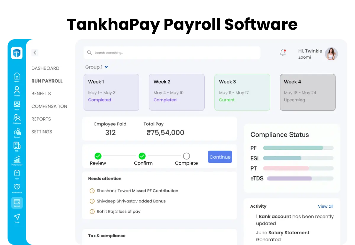The width and height of the screenshot is (355, 245).
Task: Open REPORTS menu item
Action: [x=41, y=119]
